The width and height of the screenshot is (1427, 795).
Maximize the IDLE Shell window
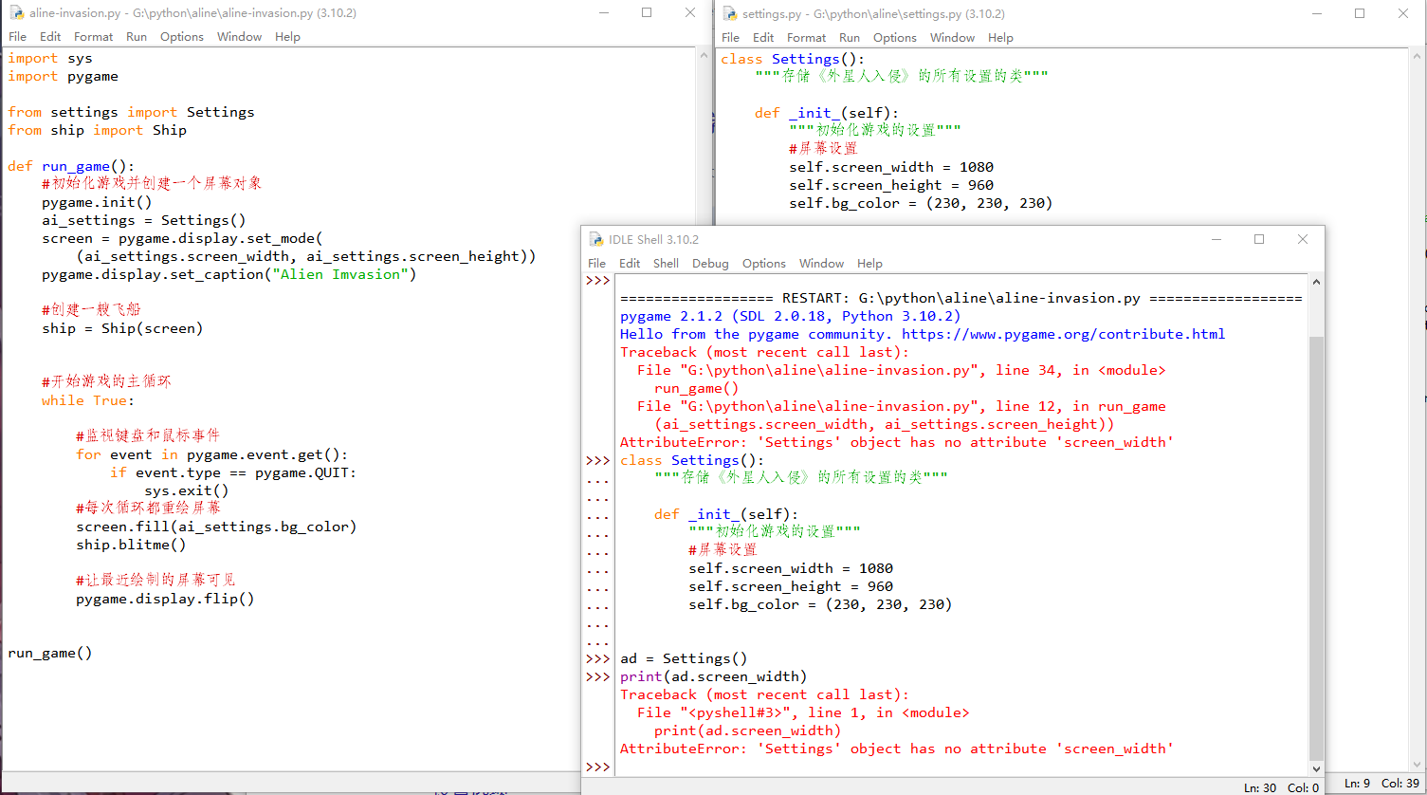(x=1259, y=239)
